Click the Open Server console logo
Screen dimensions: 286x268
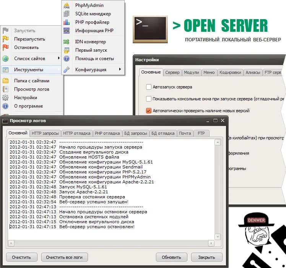click(x=150, y=29)
